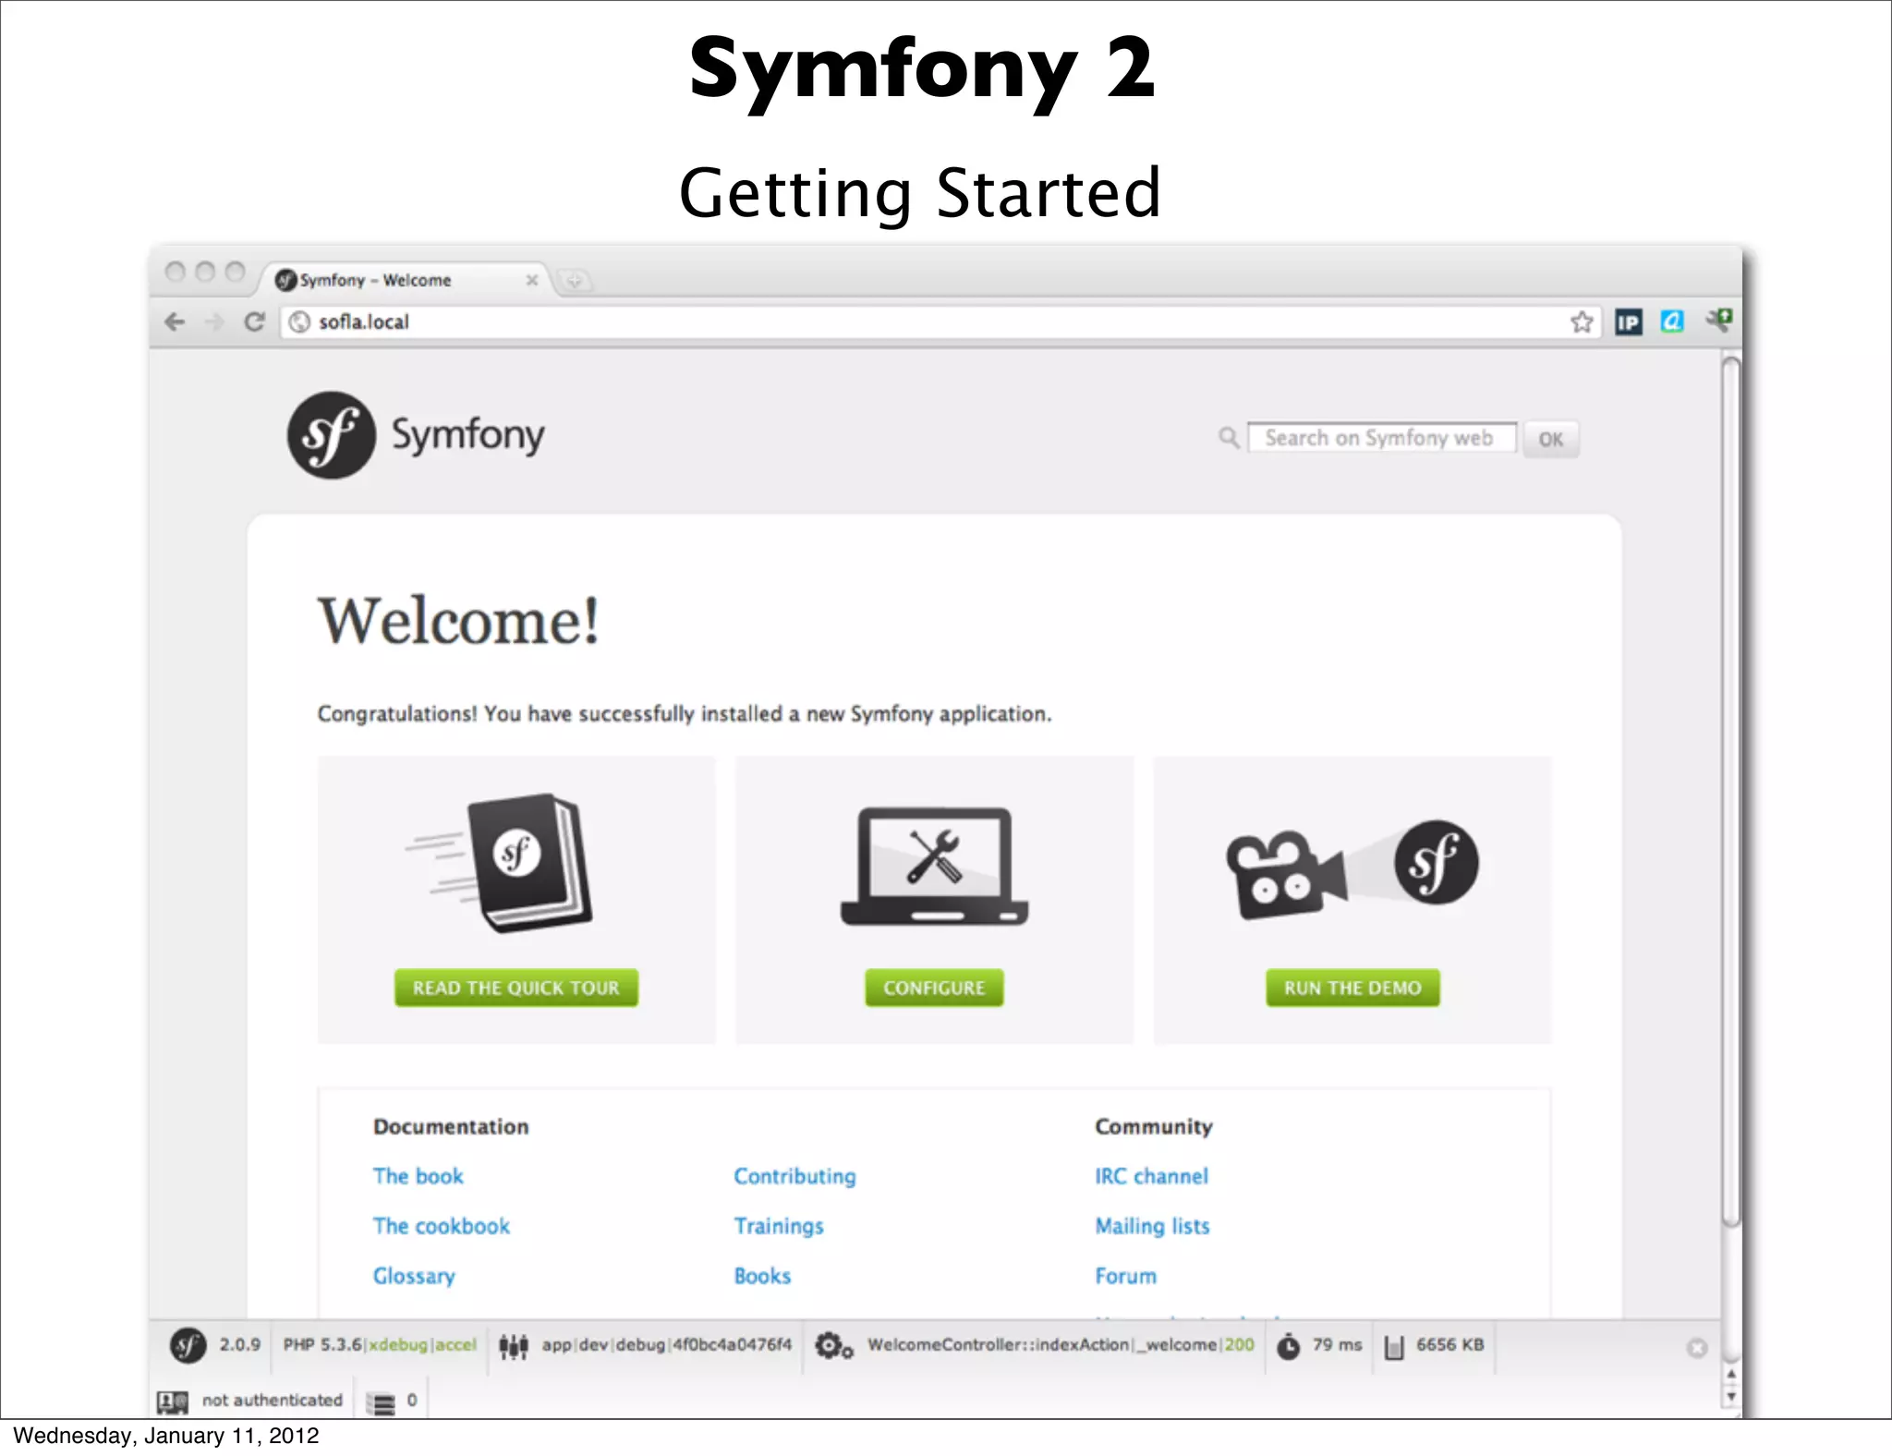Viewport: 1892px width, 1456px height.
Task: Open the IP extension icon
Action: (1629, 322)
